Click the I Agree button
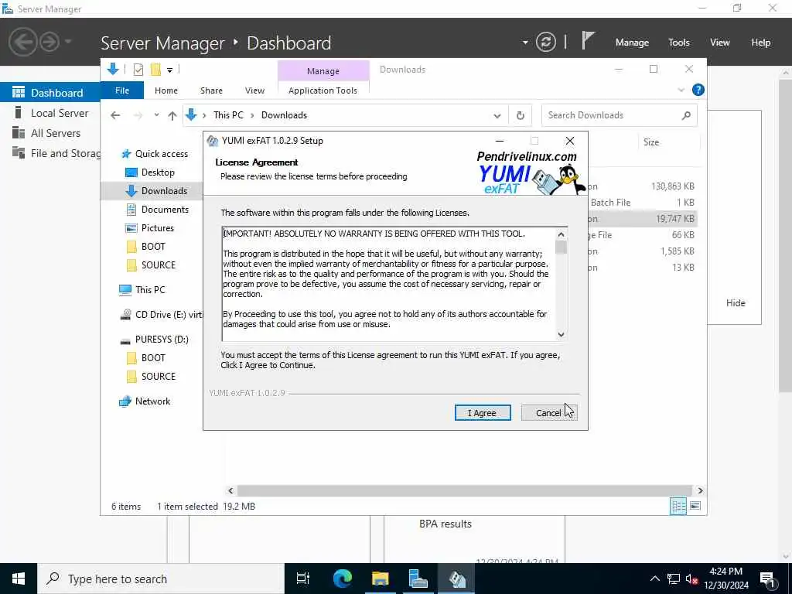792x594 pixels. click(x=483, y=413)
